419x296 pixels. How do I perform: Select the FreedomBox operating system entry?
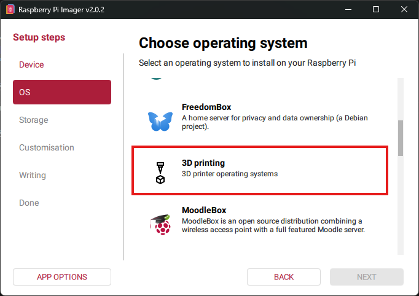coord(259,117)
